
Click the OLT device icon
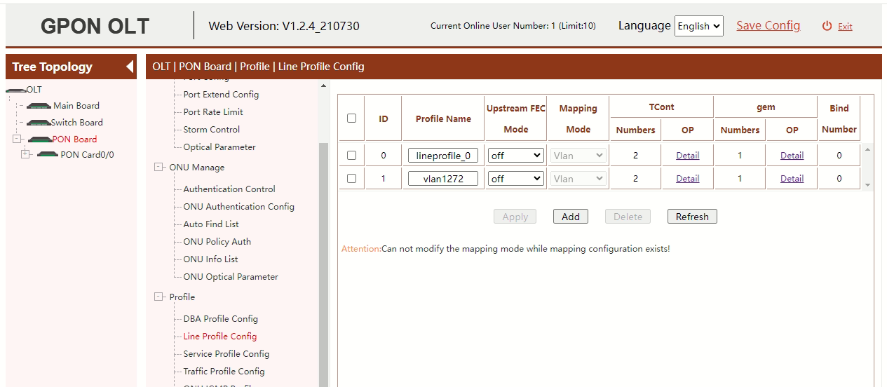(x=15, y=90)
